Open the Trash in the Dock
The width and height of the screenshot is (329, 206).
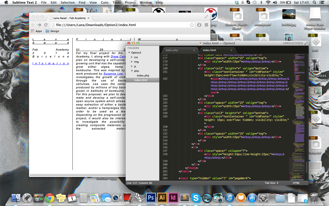coord(314,198)
